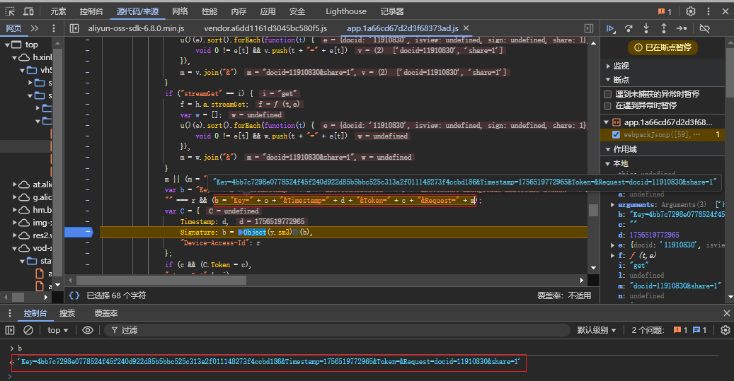Pretty print the source with braces icon
This screenshot has height=381, width=734.
[74, 295]
